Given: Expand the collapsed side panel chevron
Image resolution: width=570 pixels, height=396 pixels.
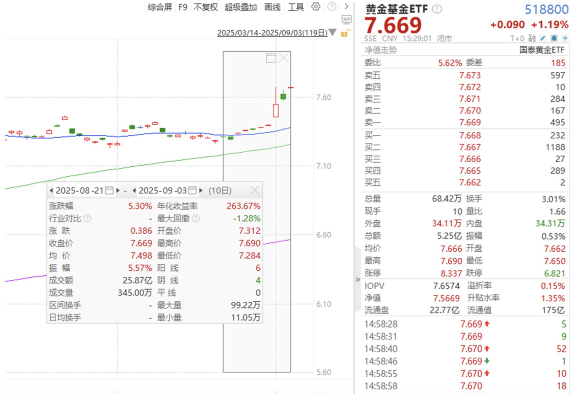Looking at the screenshot, I should 357,279.
